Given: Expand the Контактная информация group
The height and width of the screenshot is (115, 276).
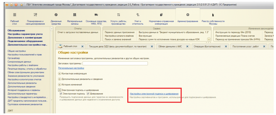Looking at the screenshot, I should click(60, 73).
